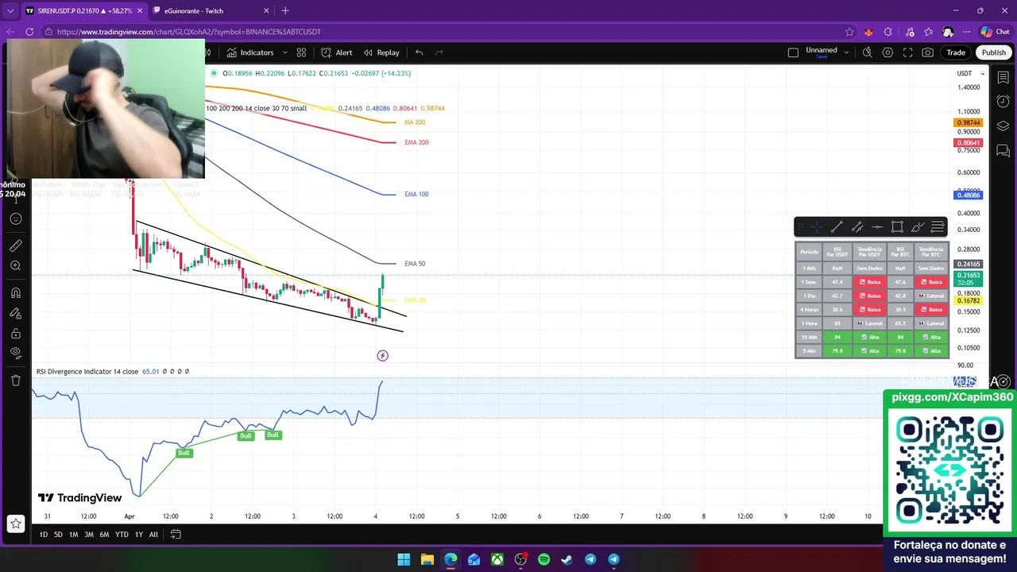The image size is (1017, 572).
Task: Select the rectangle tool in floating toolbar
Action: pos(897,227)
